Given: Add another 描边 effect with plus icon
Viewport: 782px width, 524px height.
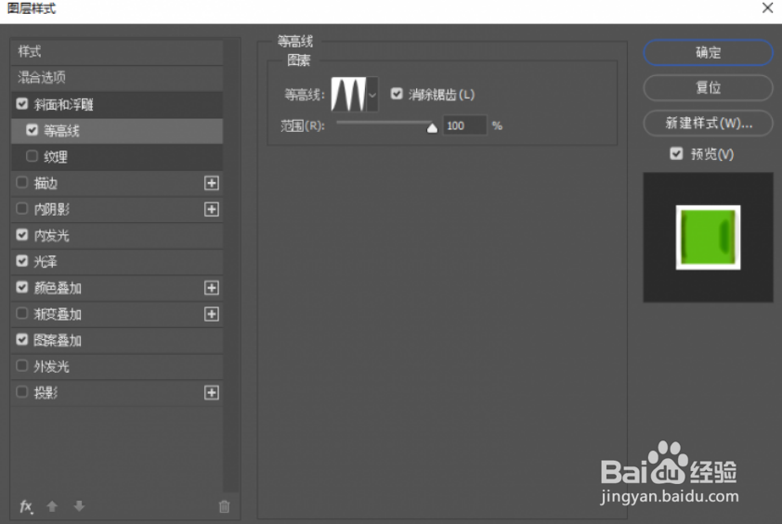Looking at the screenshot, I should (x=212, y=183).
